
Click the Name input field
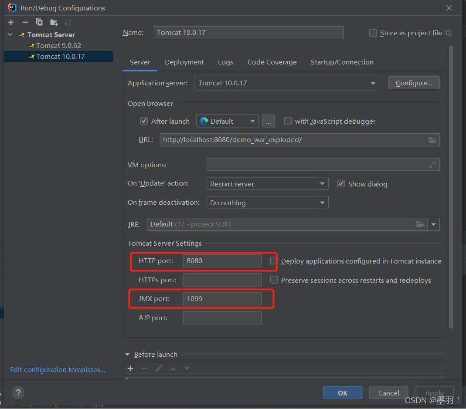(x=249, y=33)
